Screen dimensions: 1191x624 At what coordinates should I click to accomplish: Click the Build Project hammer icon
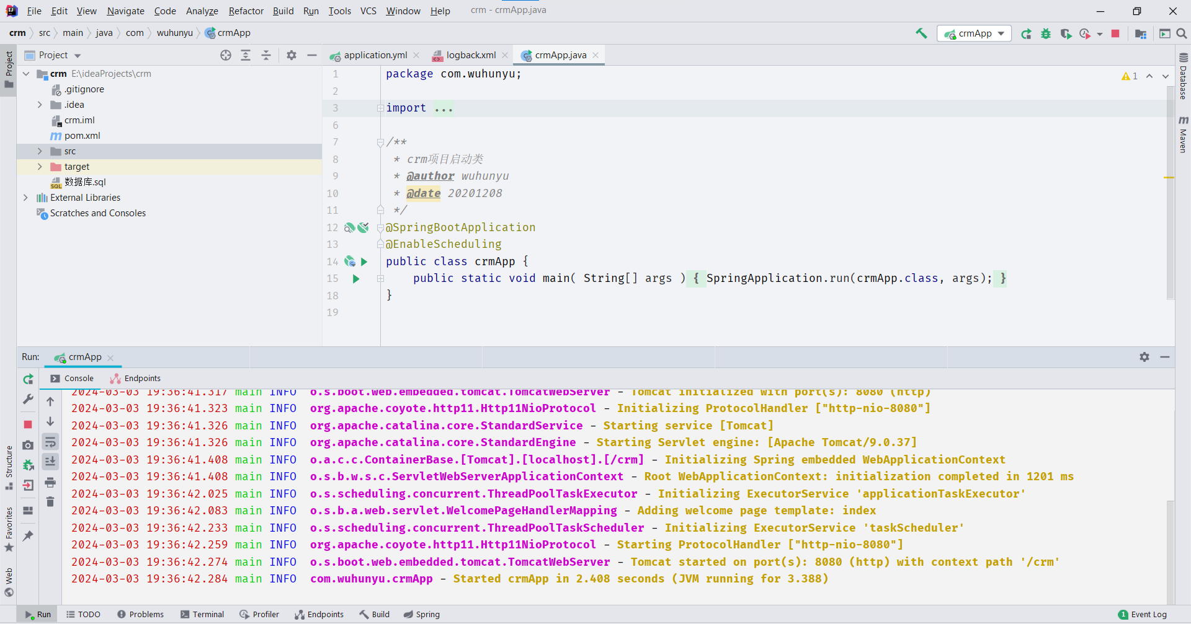[x=921, y=33]
